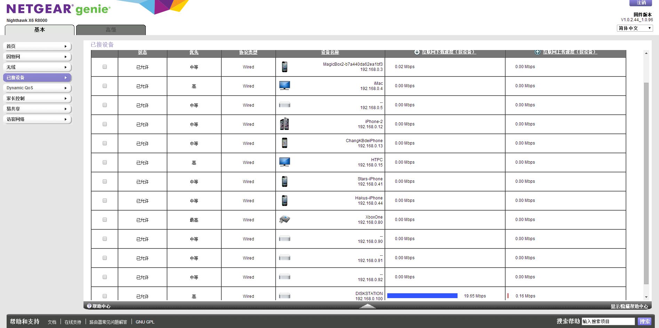Viewport: 659px width, 328px height.
Task: Click the iMac monitor device icon
Action: click(x=285, y=85)
